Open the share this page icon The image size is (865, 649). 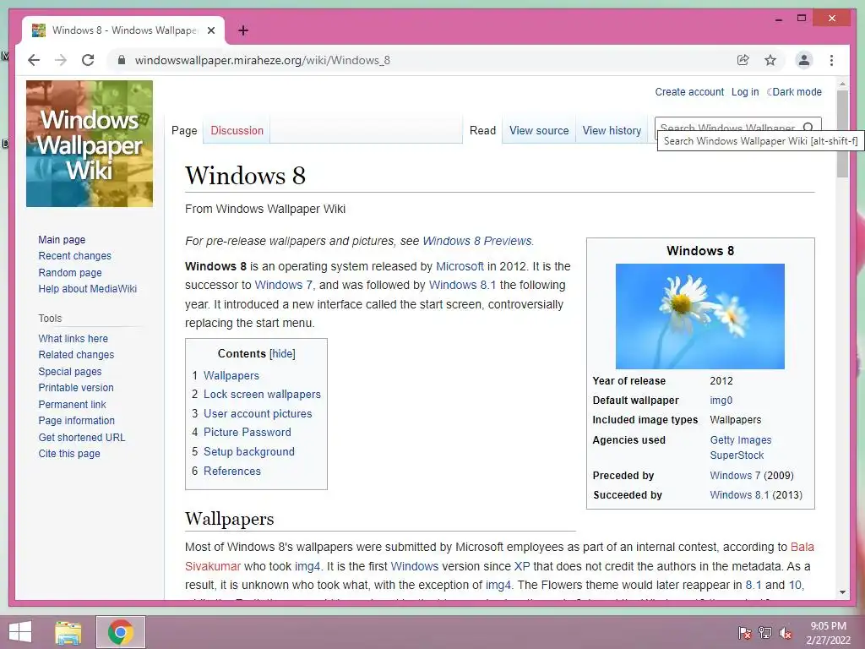coord(743,60)
